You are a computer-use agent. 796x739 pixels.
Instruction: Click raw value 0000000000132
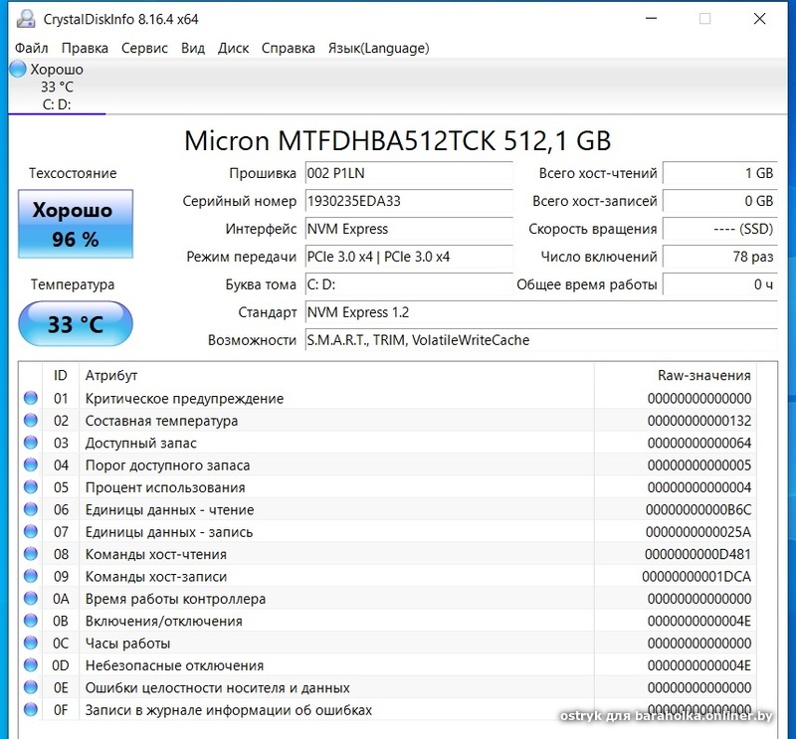(699, 421)
